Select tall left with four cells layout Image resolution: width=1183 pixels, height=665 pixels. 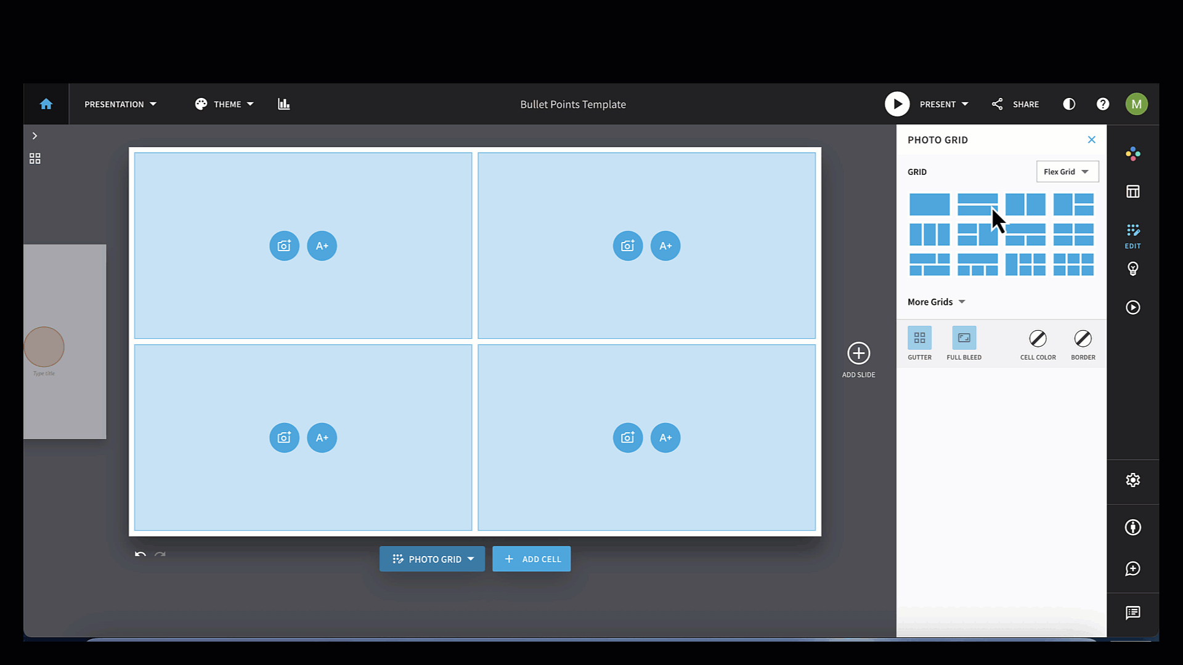point(1026,265)
